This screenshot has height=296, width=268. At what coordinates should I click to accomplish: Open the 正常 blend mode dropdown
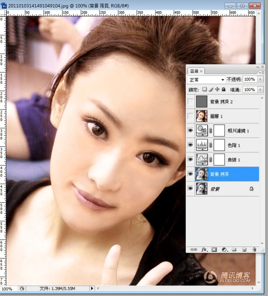point(206,79)
